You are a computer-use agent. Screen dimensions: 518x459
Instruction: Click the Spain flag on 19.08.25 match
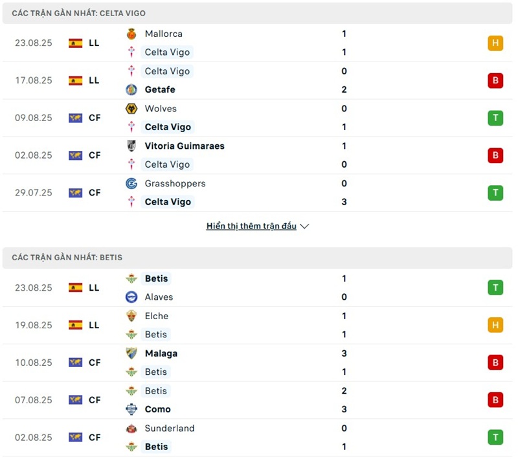click(76, 325)
